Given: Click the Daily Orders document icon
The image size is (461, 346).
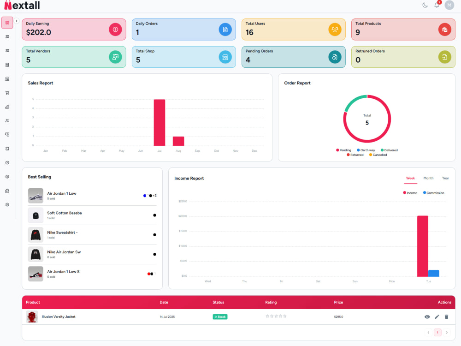Looking at the screenshot, I should coord(225,30).
